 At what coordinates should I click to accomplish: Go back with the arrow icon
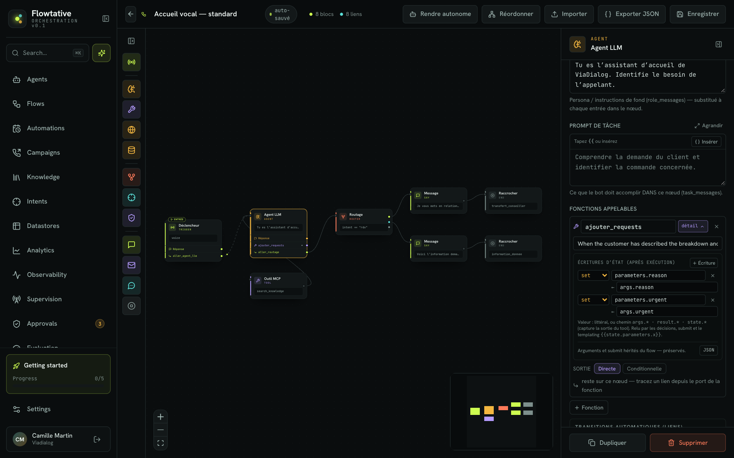pyautogui.click(x=131, y=14)
